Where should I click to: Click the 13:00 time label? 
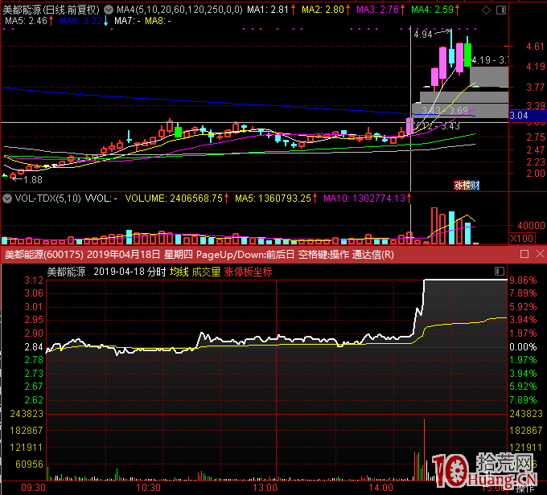pos(265,488)
